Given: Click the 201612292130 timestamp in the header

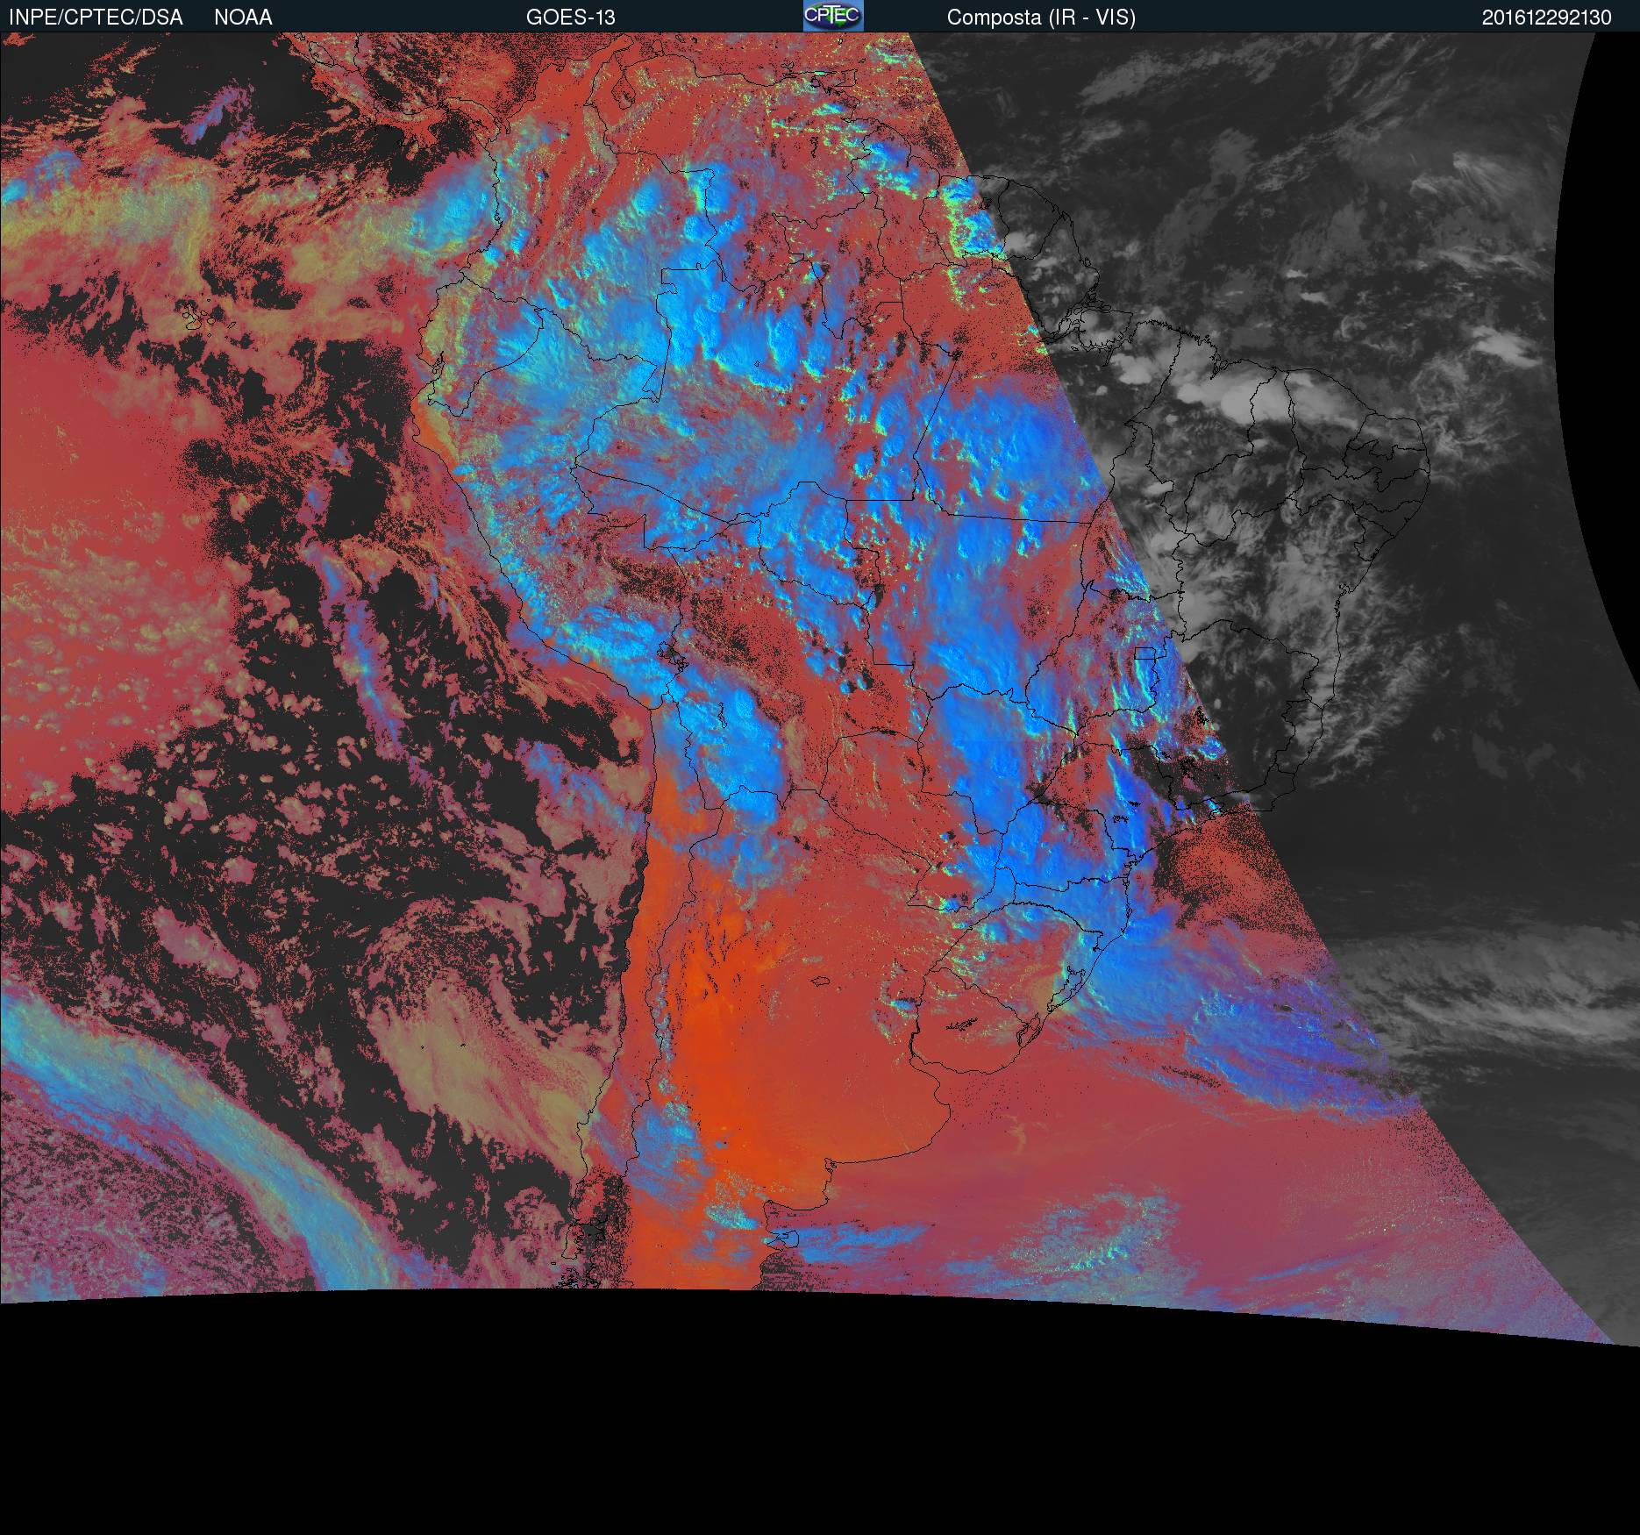Looking at the screenshot, I should coord(1546,18).
